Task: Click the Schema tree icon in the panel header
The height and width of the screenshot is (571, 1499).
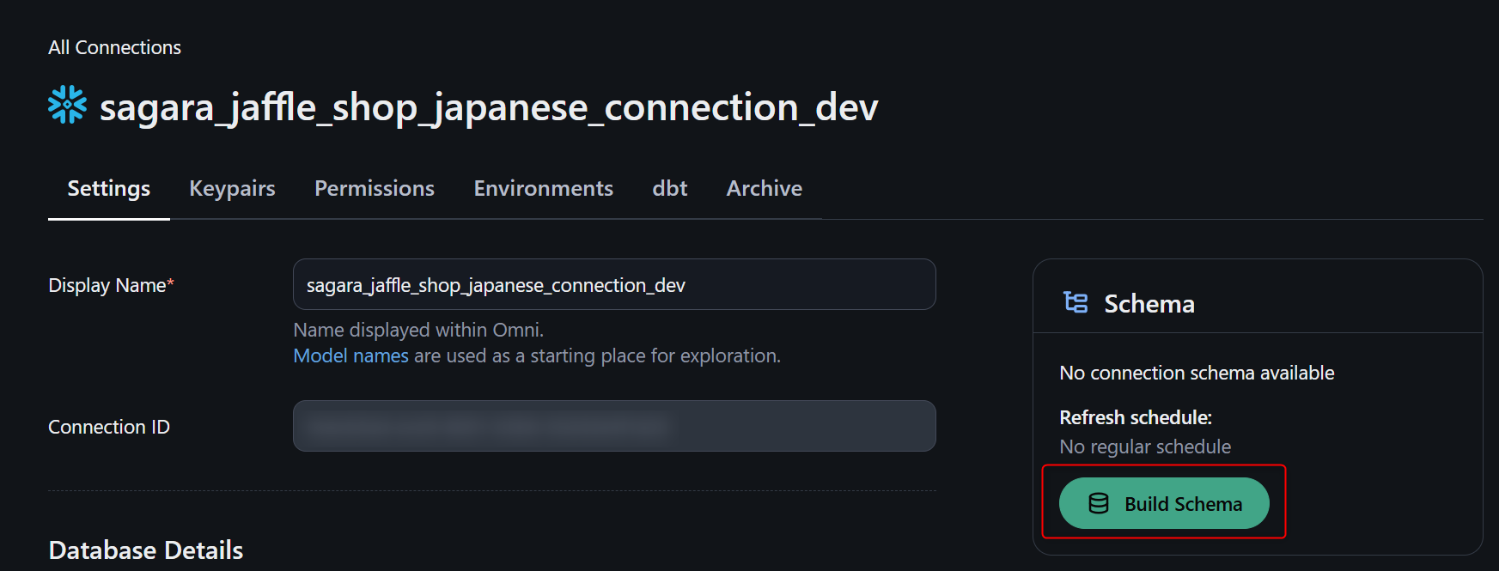Action: (1076, 302)
